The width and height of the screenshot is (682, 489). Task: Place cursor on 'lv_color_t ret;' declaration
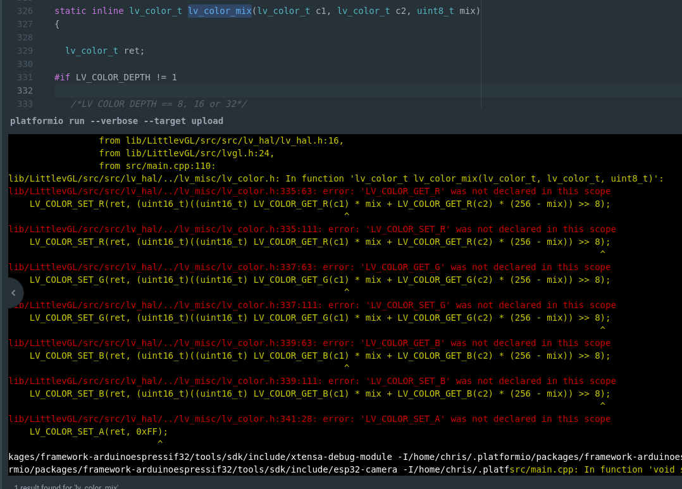coord(105,51)
